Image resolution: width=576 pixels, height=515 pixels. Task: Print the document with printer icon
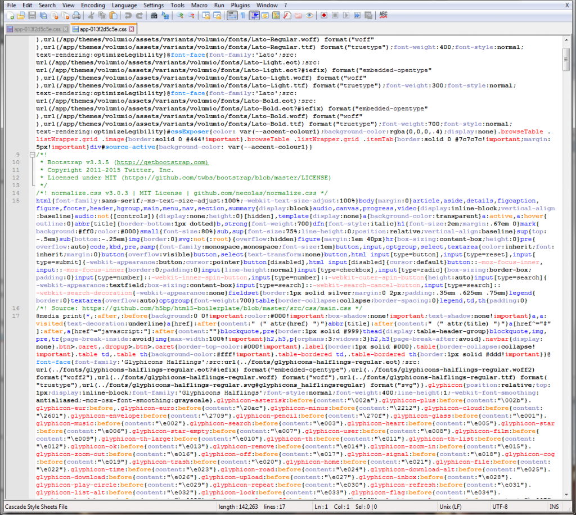tap(76, 15)
